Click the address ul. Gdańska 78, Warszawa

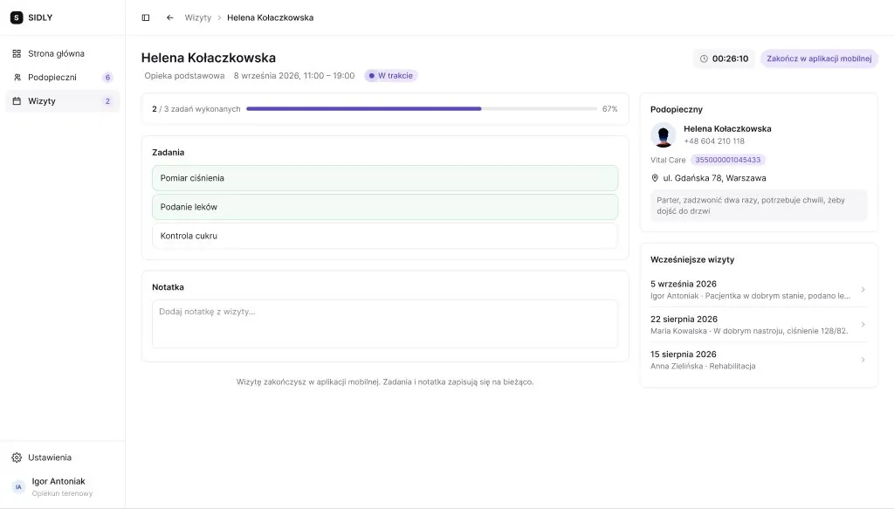pyautogui.click(x=714, y=178)
